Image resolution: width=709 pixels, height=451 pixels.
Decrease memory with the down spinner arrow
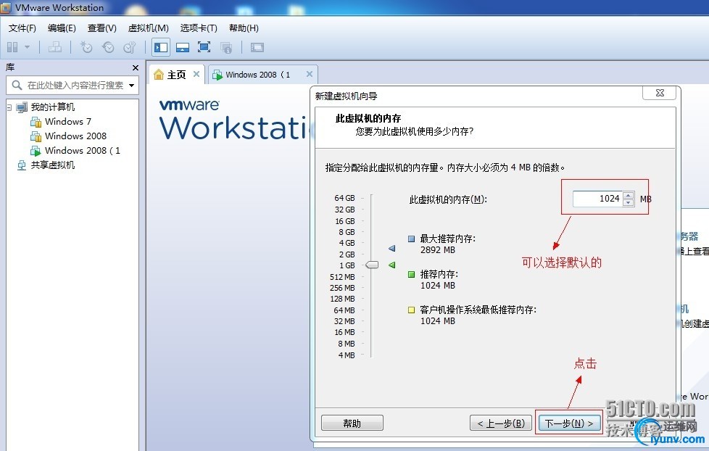628,202
